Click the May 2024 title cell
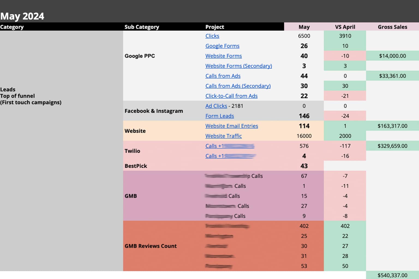The width and height of the screenshot is (419, 279). (22, 16)
